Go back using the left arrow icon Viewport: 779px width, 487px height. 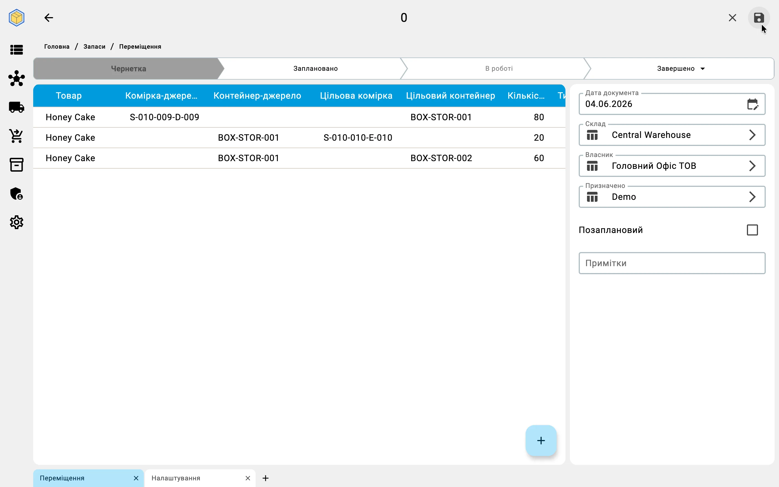[x=49, y=18]
